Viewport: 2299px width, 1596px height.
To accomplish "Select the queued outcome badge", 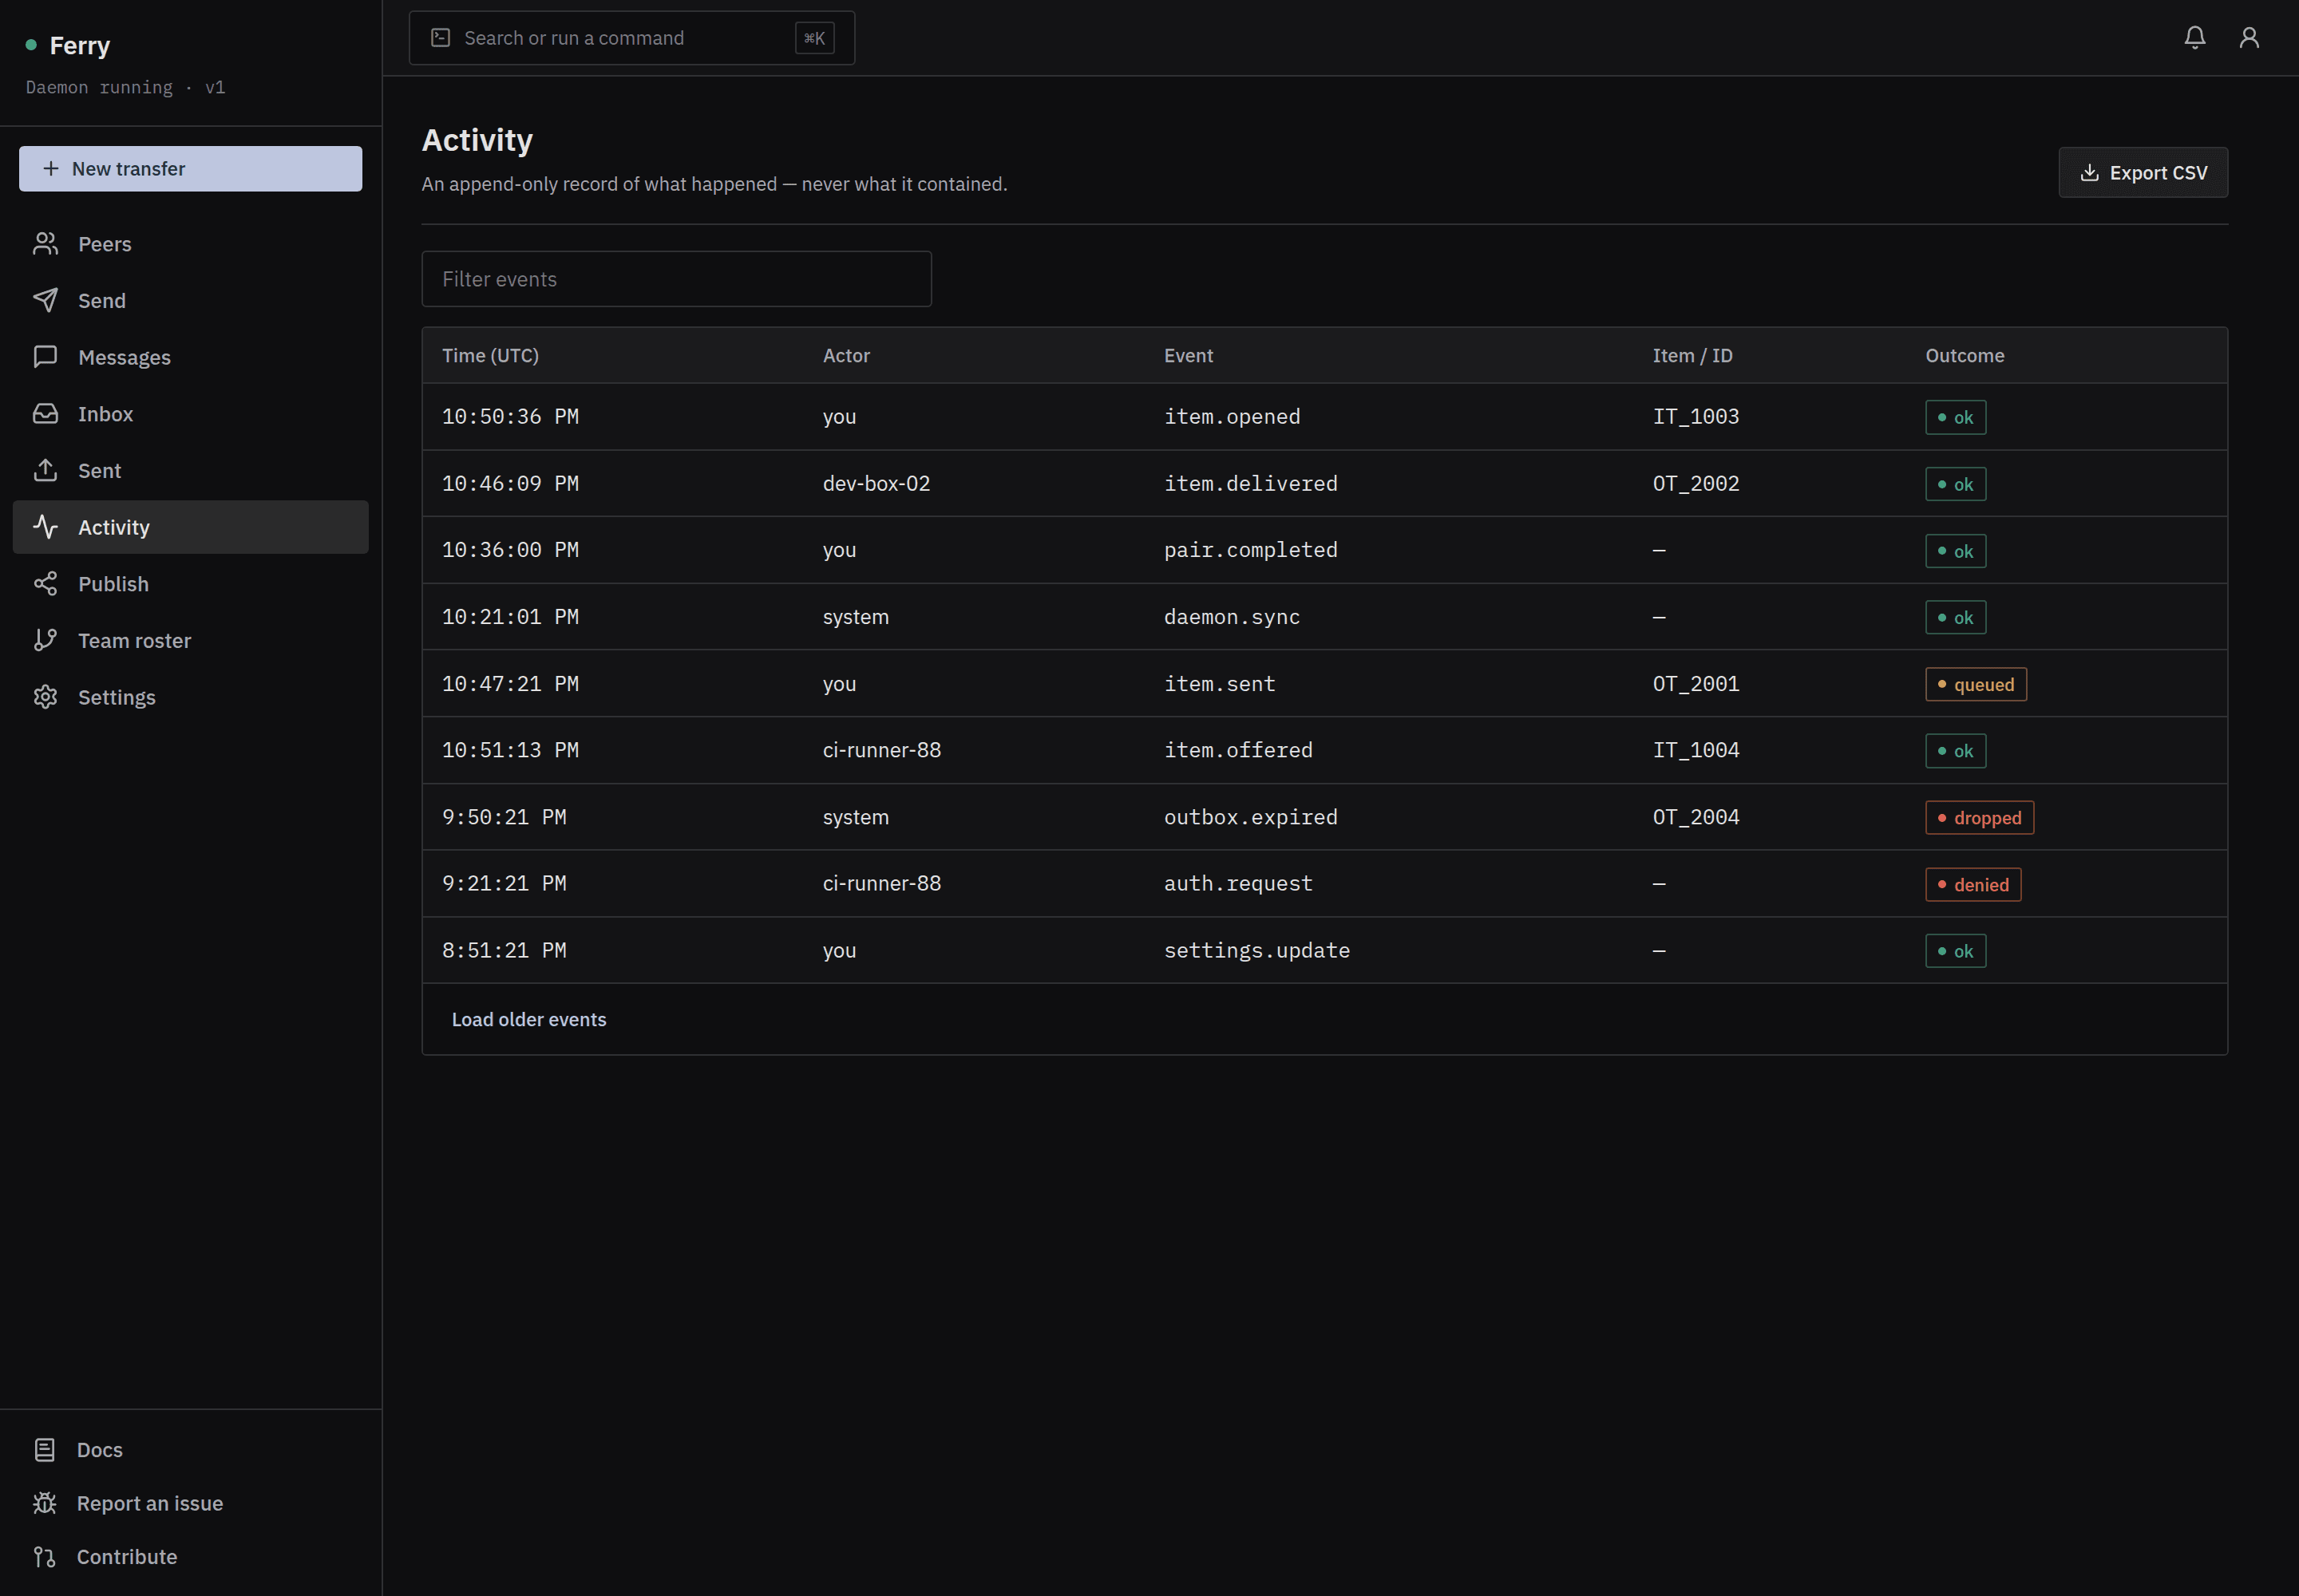I will (1976, 685).
